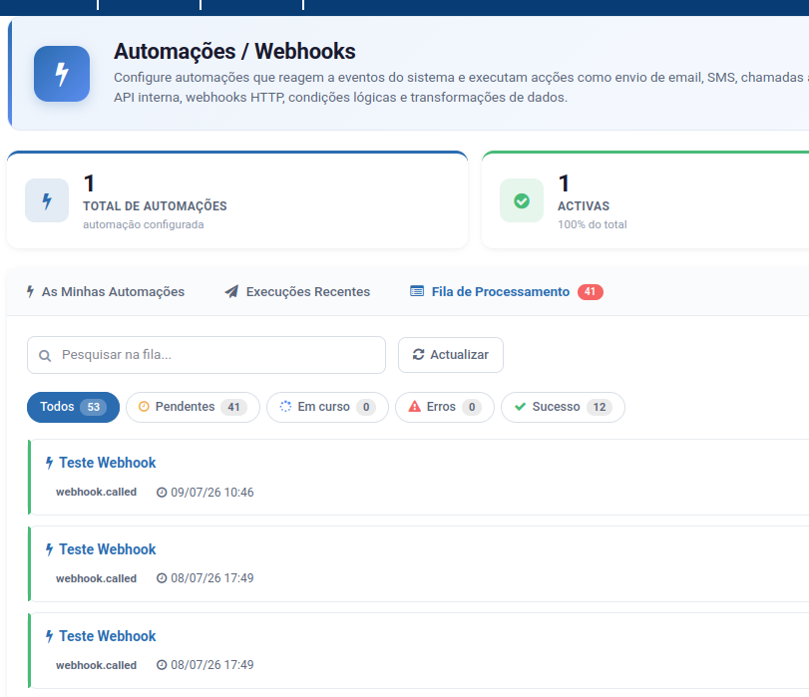This screenshot has height=697, width=809.
Task: Click the timestamp 09/07/26 10:46
Action: point(212,493)
